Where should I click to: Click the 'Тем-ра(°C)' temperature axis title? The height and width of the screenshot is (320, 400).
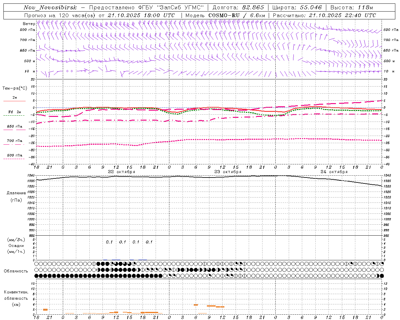coord(15,88)
